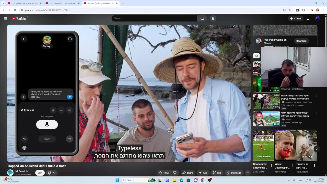Viewport: 327px width, 184px height.
Task: Show next Shorts with the arrow button
Action: point(317,149)
